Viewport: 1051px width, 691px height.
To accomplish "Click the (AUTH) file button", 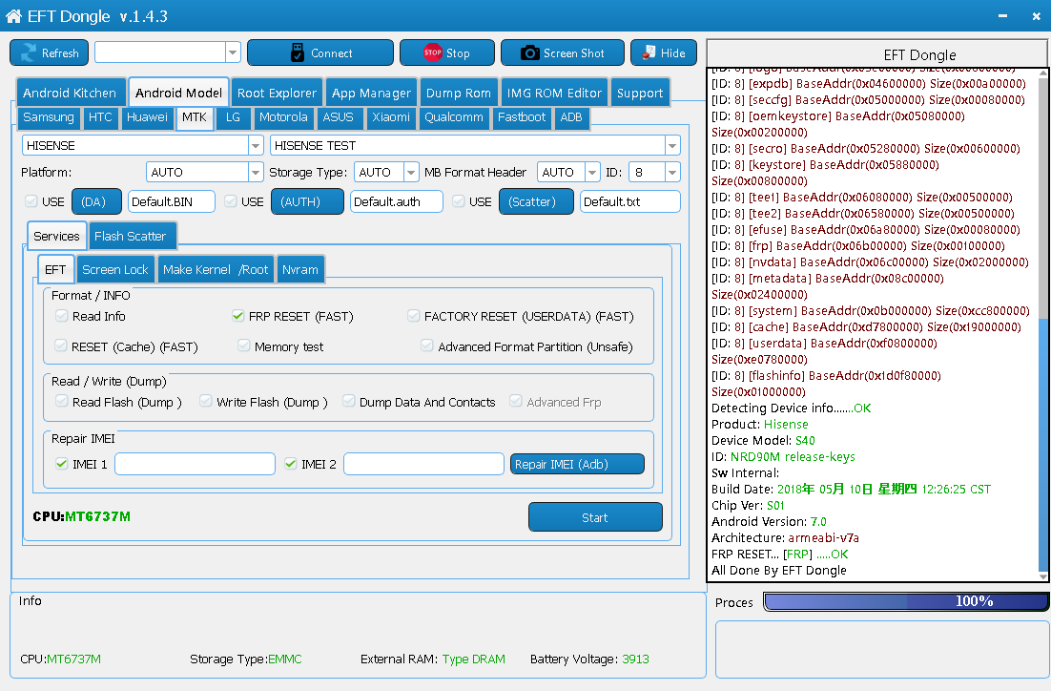I will click(307, 201).
